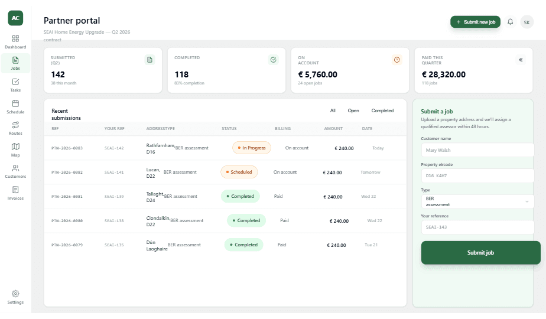
Task: Click the On Account clock icon
Action: coord(396,60)
